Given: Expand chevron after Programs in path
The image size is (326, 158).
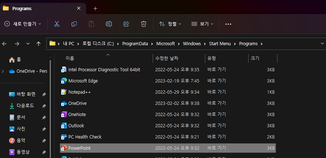Looking at the screenshot, I should click(x=262, y=44).
